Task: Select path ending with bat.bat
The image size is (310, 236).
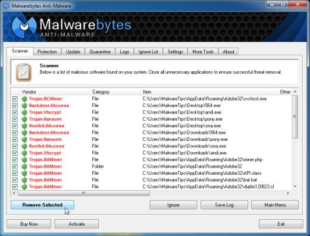Action: pos(200,180)
